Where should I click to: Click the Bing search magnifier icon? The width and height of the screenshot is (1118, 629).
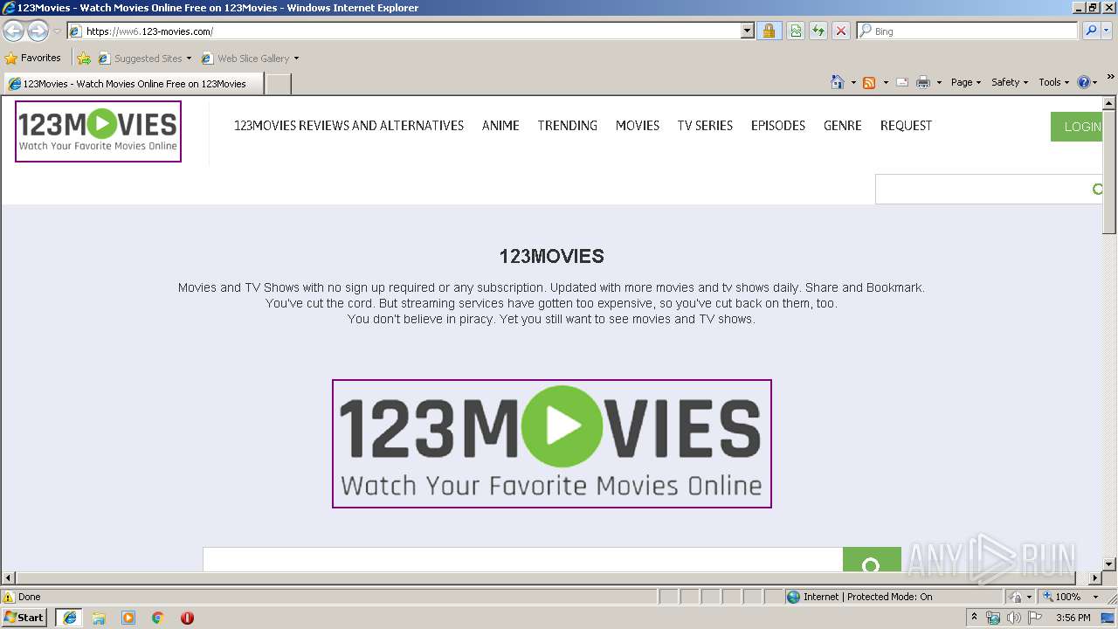point(1090,31)
